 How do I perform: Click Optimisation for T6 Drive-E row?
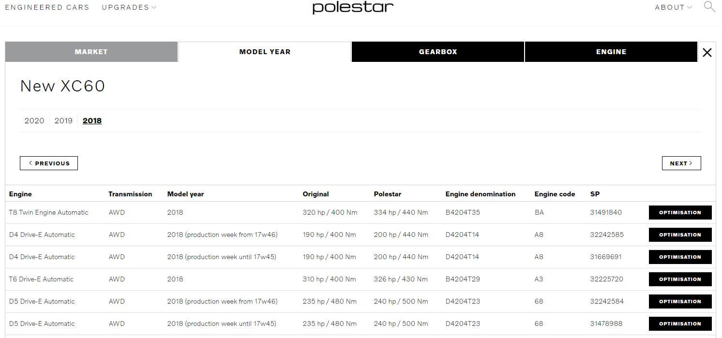(x=680, y=279)
